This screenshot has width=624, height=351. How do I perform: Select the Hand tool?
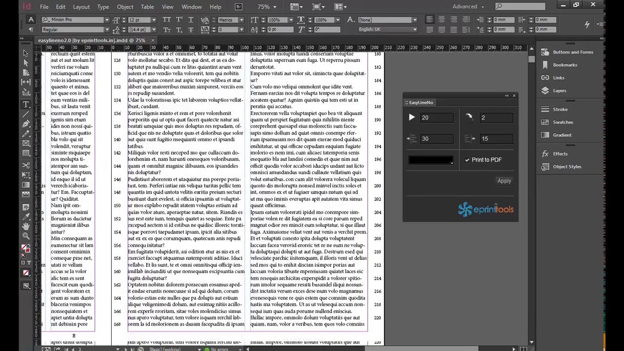pyautogui.click(x=26, y=227)
